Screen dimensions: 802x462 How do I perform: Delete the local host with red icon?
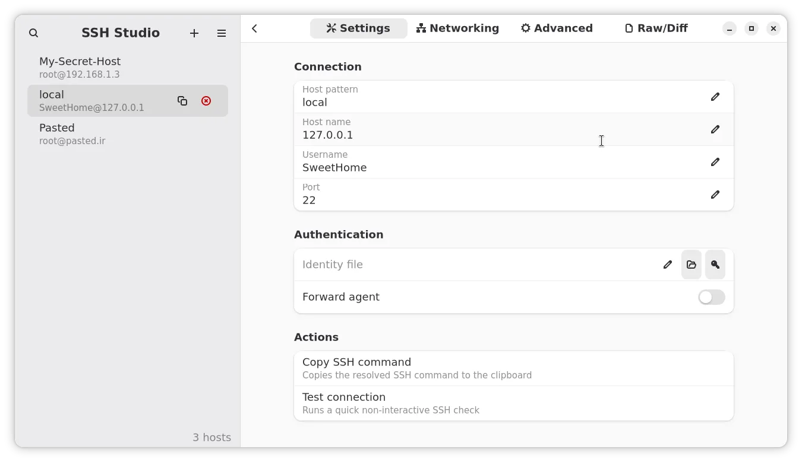tap(206, 101)
